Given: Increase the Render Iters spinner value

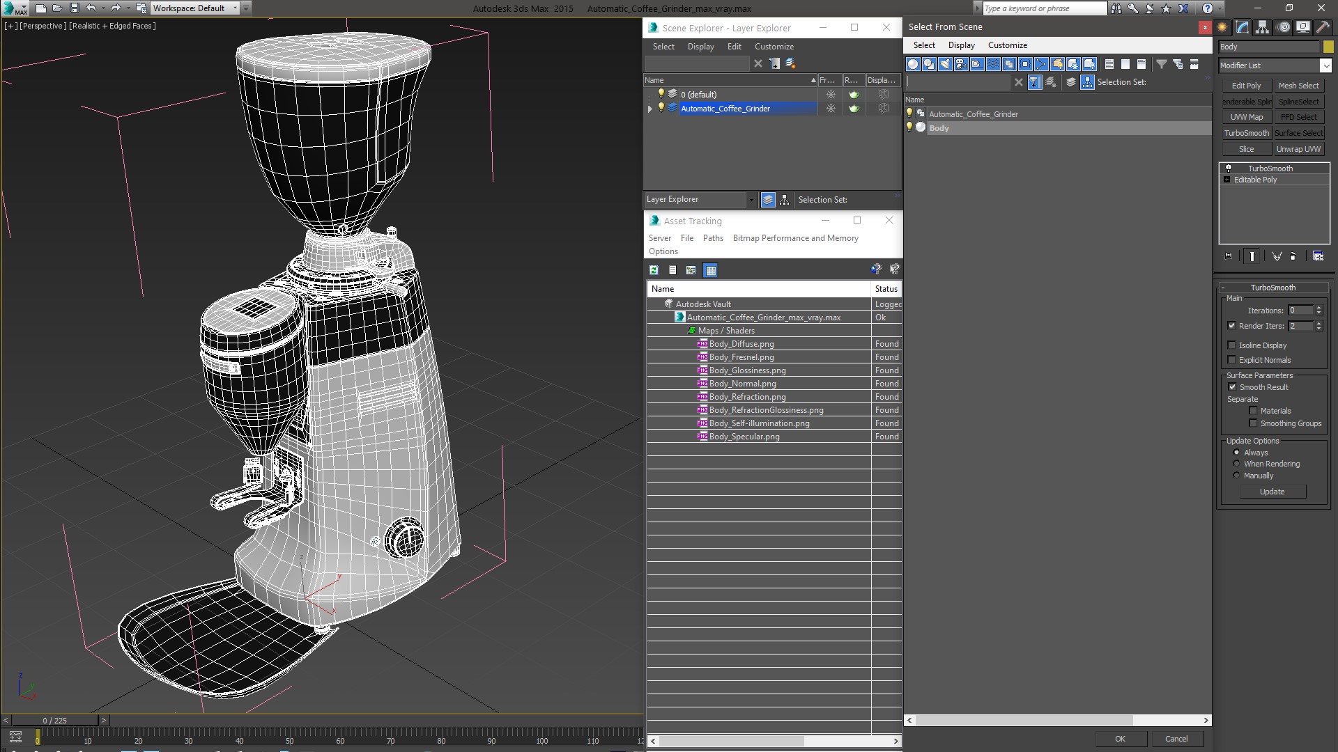Looking at the screenshot, I should [x=1318, y=323].
